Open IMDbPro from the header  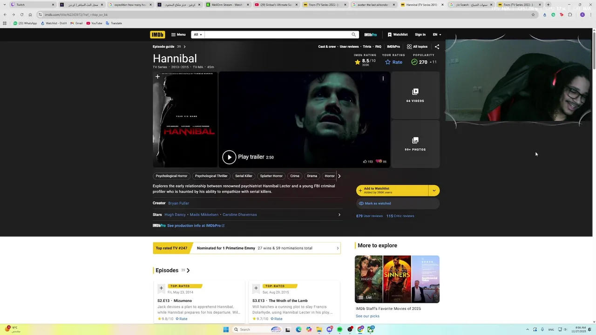[x=371, y=34]
